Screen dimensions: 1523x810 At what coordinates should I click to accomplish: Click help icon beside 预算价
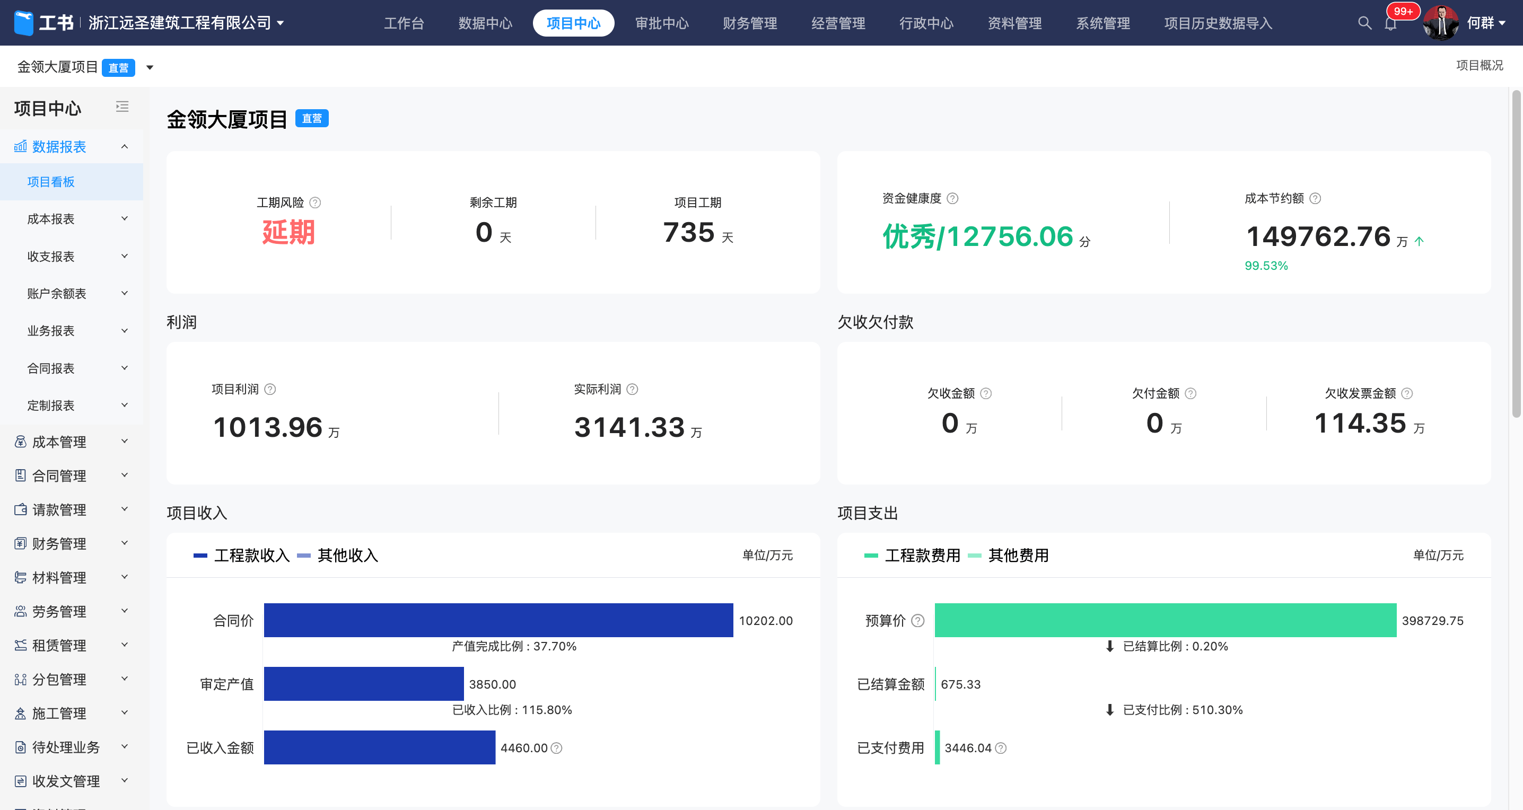point(917,620)
